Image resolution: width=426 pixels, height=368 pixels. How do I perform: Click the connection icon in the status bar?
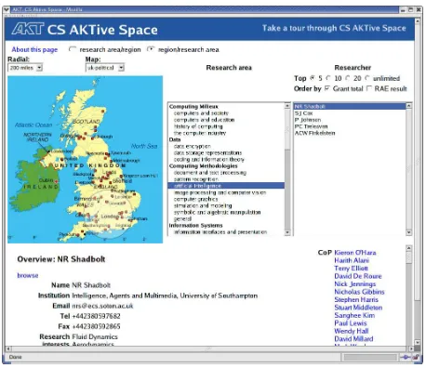click(406, 357)
